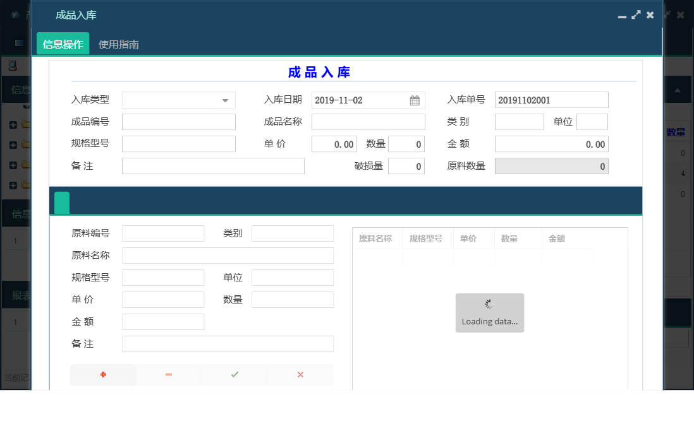Click the bottom folder icon in sidebar tree
This screenshot has height=448, width=694.
click(x=25, y=185)
